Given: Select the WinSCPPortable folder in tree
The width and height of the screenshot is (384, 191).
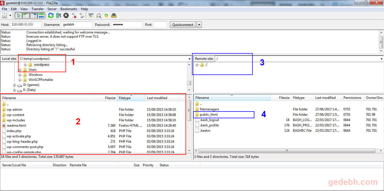Looking at the screenshot, I should click(x=41, y=80).
